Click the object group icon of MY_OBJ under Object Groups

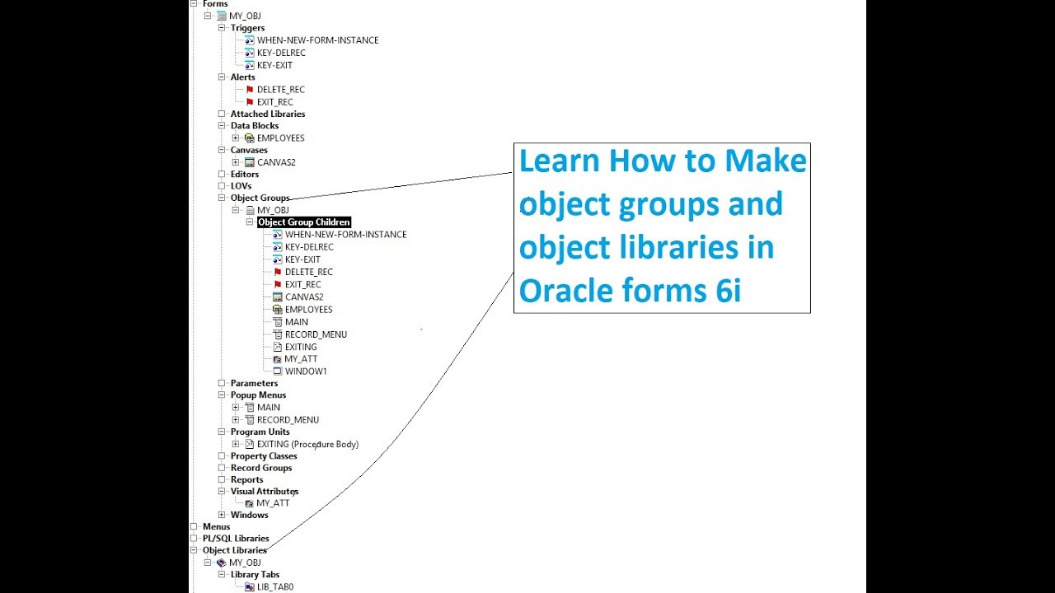coord(250,210)
